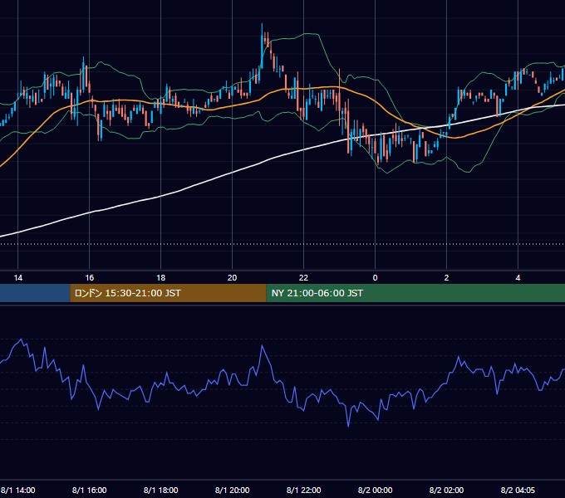This screenshot has height=498, width=565.
Task: Click the 8/2 00:00 date label
Action: (x=375, y=490)
